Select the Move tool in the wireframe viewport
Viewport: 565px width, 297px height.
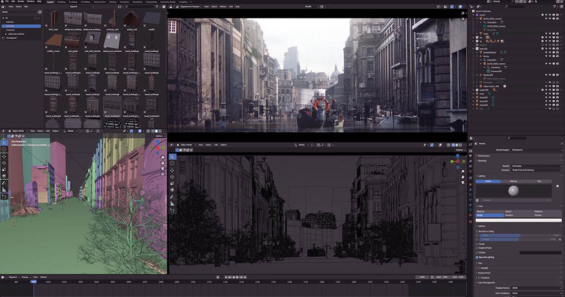pyautogui.click(x=172, y=170)
